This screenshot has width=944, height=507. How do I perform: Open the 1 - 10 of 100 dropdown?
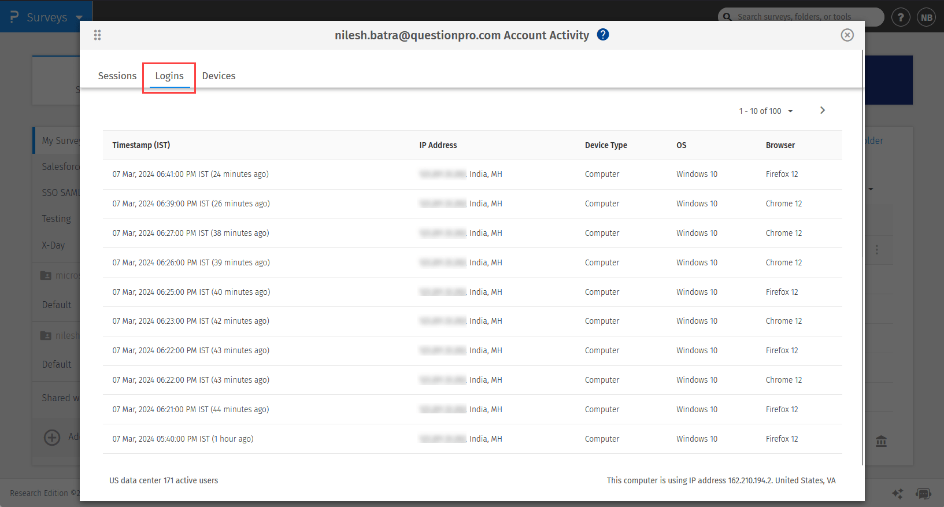(766, 111)
